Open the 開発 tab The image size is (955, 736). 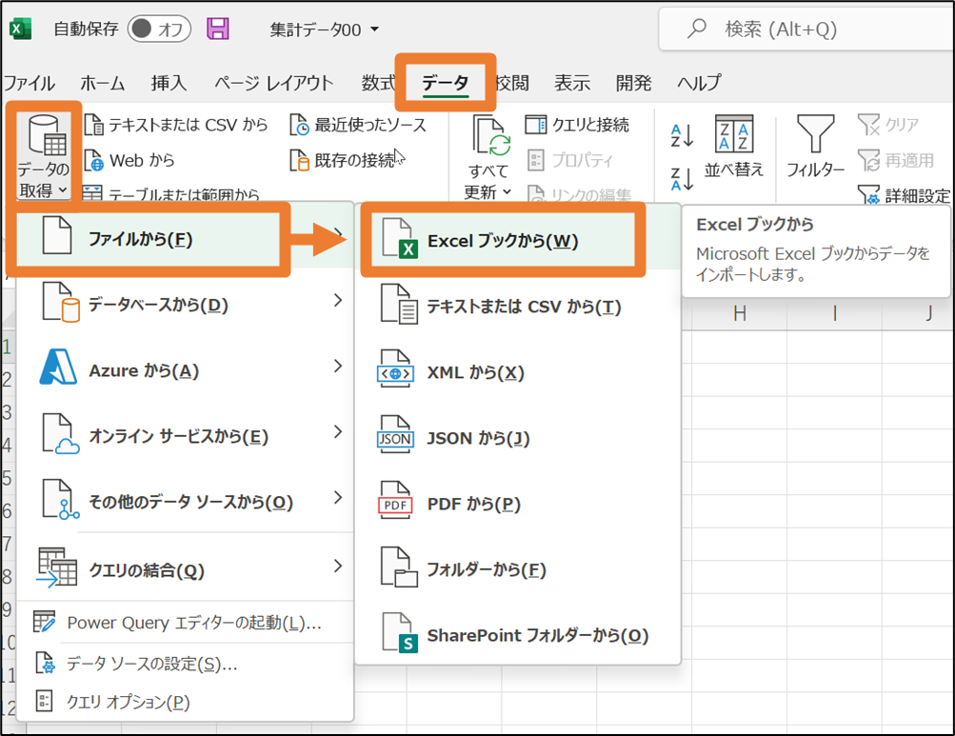pyautogui.click(x=633, y=82)
